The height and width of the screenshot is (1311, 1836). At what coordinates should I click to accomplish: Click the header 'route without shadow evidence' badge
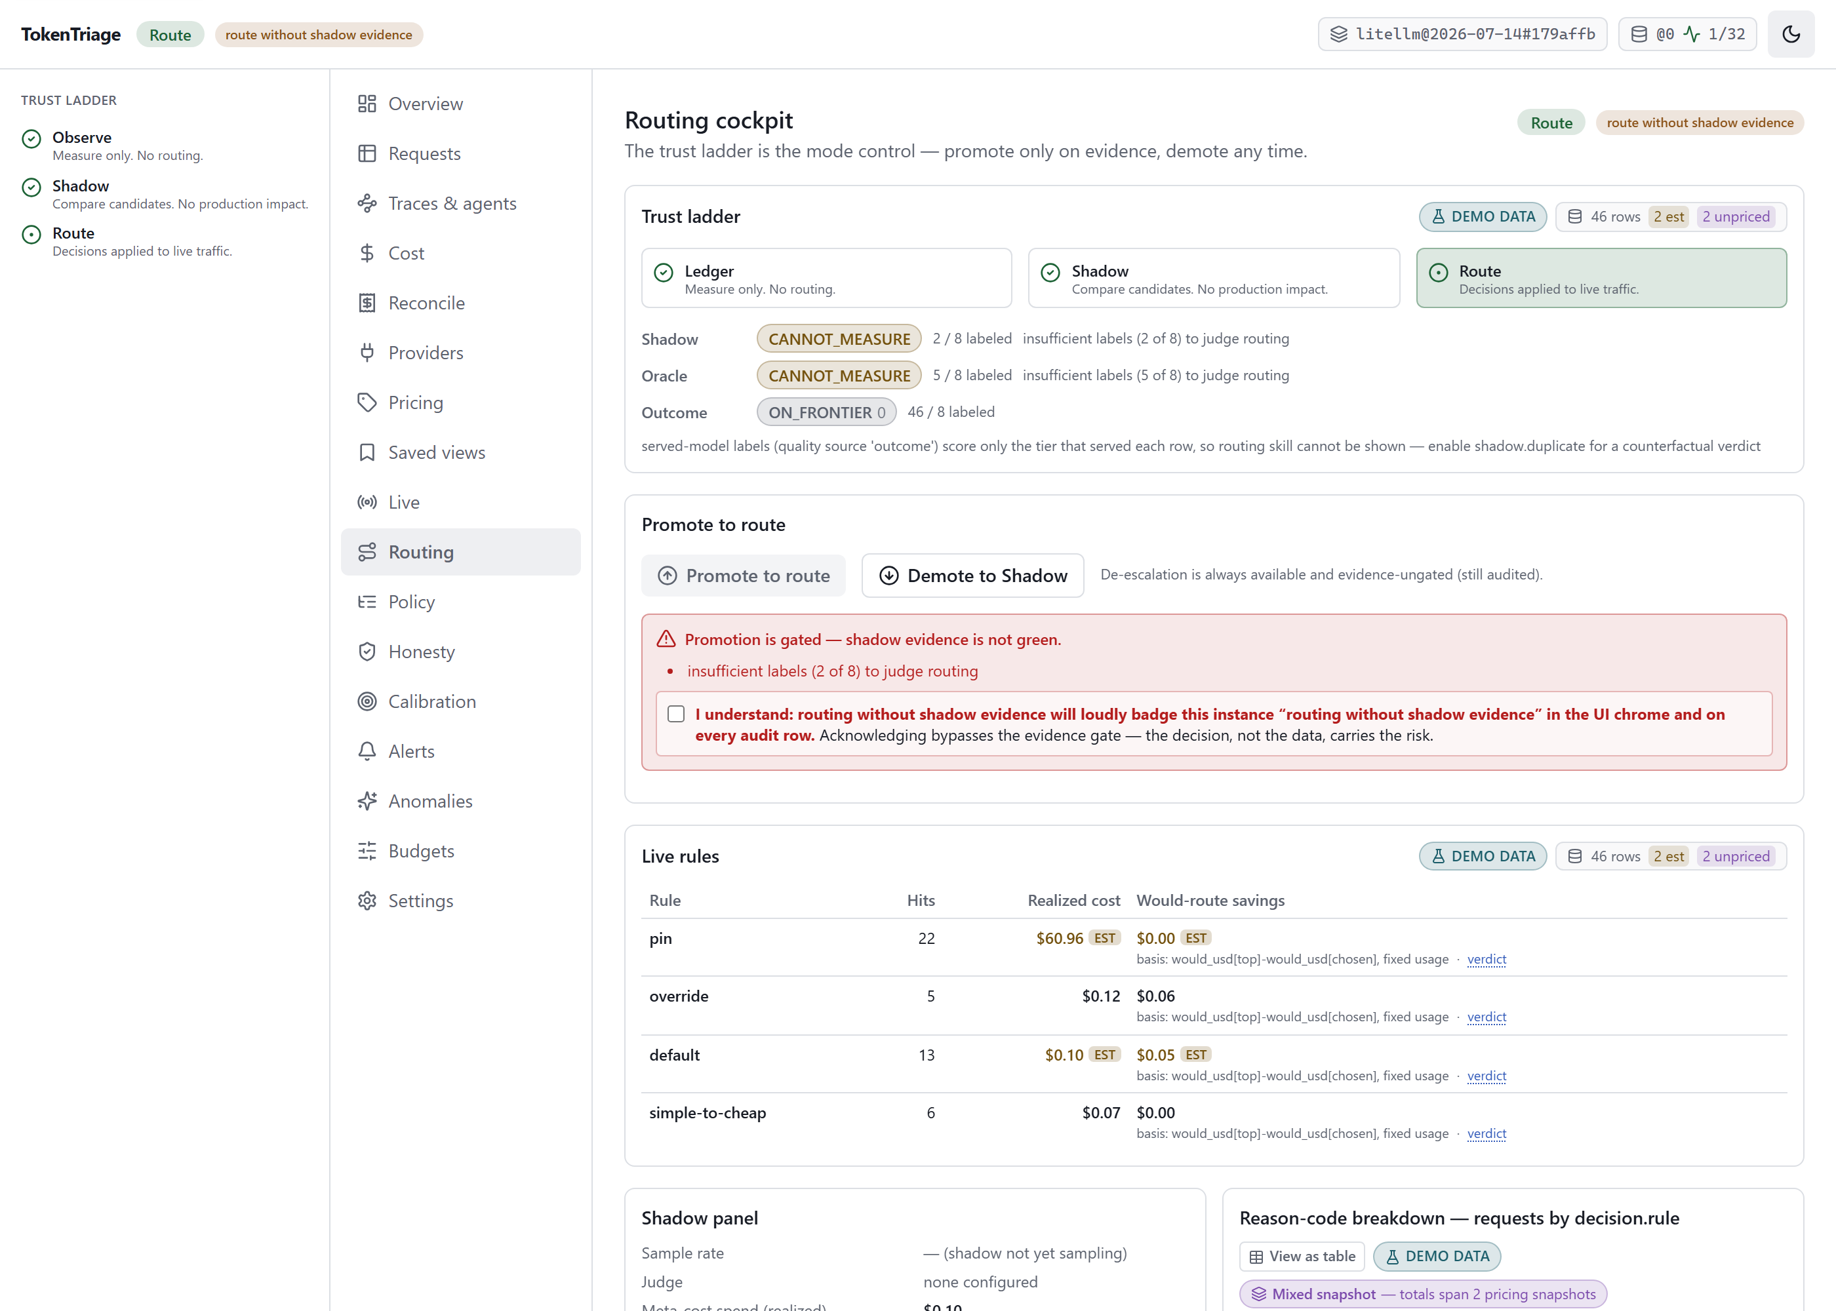(318, 35)
